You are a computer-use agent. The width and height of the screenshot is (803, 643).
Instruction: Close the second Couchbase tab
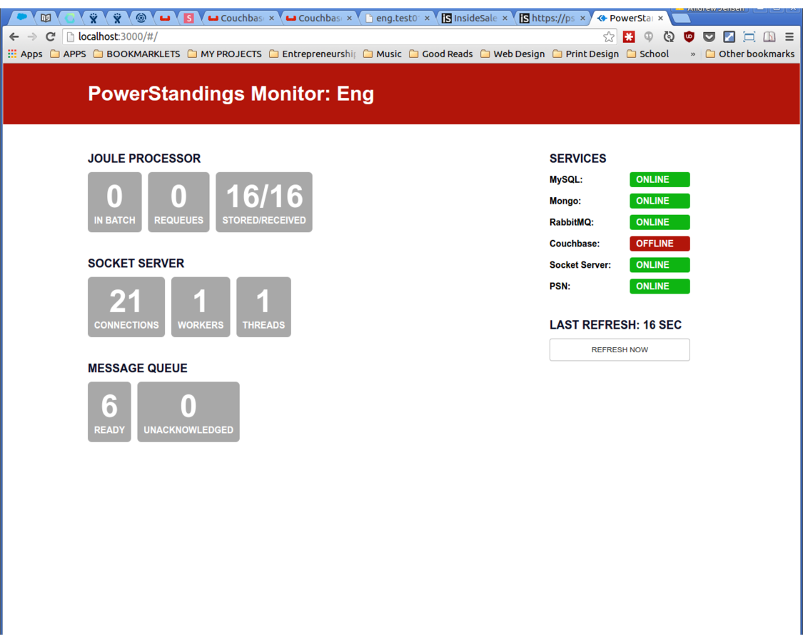[x=349, y=18]
